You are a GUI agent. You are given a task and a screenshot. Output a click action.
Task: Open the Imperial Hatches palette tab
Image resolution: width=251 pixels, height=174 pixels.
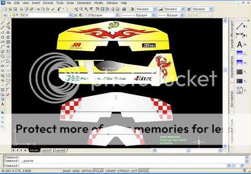pyautogui.click(x=232, y=67)
